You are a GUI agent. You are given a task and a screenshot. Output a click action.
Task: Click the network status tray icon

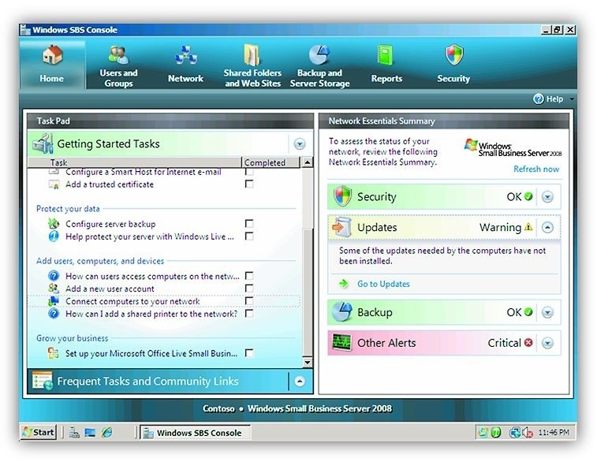pos(514,433)
